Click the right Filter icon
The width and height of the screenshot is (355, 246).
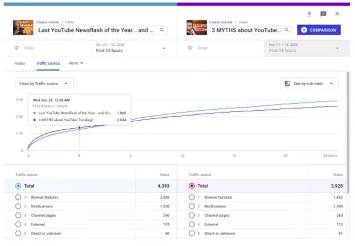(x=190, y=48)
